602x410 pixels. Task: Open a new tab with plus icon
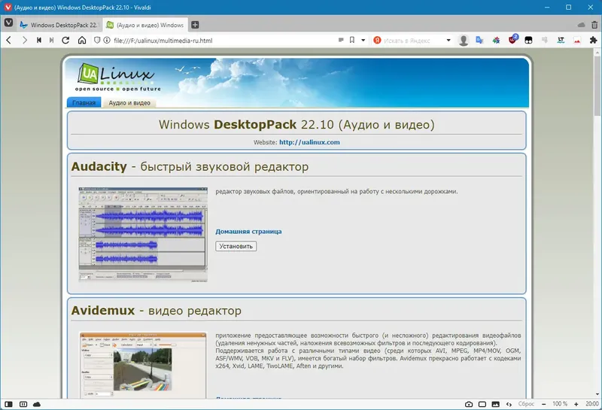tap(195, 25)
